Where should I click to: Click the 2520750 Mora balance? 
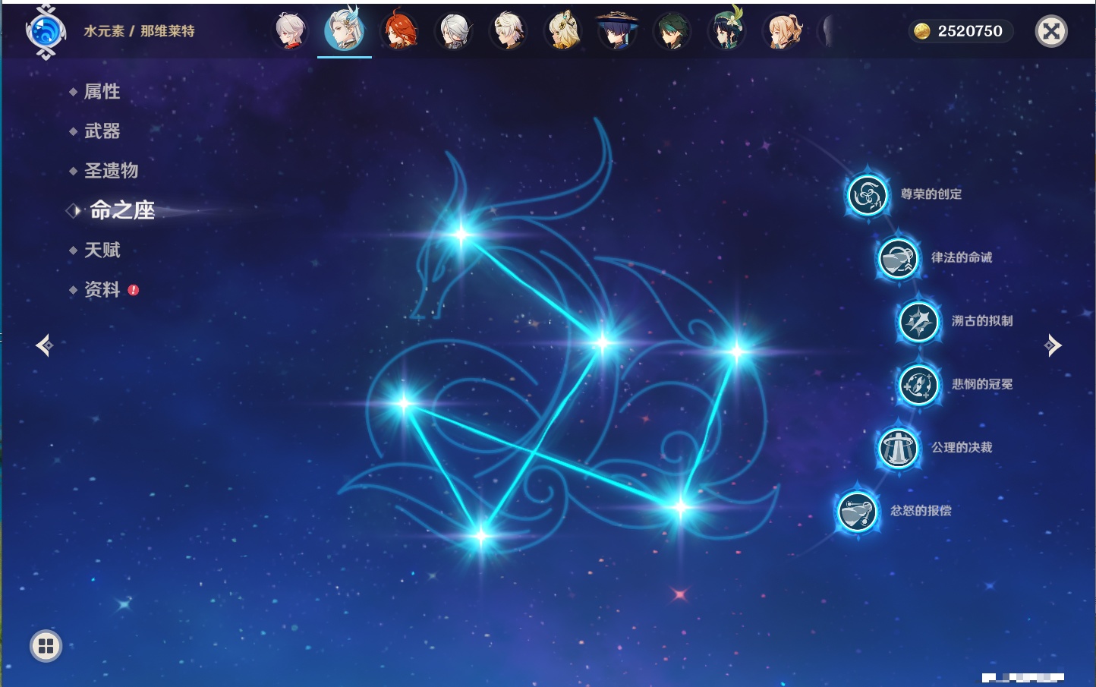click(x=970, y=31)
